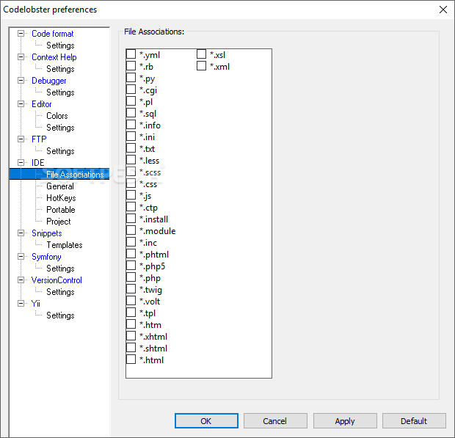The width and height of the screenshot is (455, 438).
Task: Toggle the *.scss checkbox
Action: coord(131,172)
